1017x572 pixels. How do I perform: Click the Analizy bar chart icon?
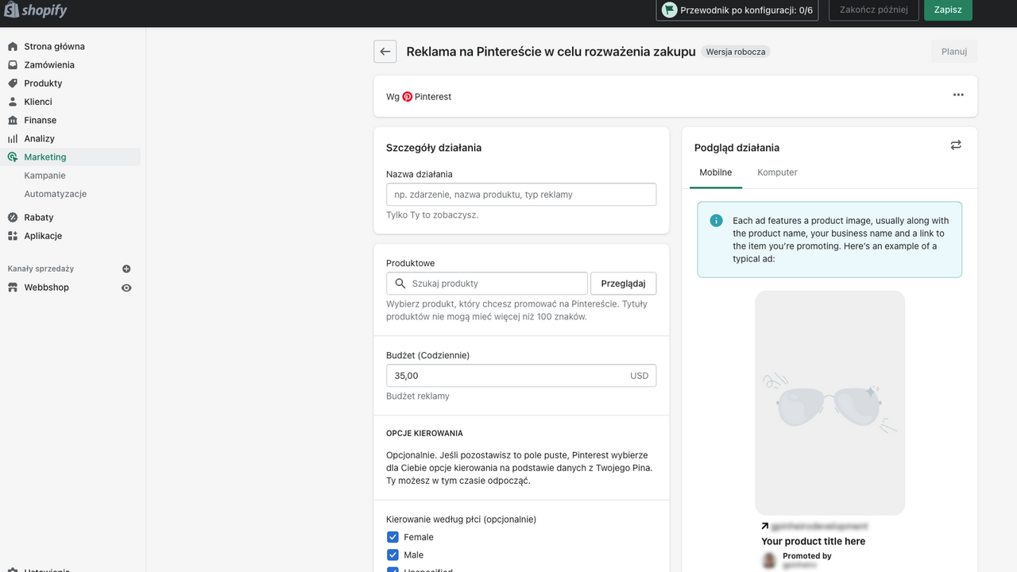point(13,138)
